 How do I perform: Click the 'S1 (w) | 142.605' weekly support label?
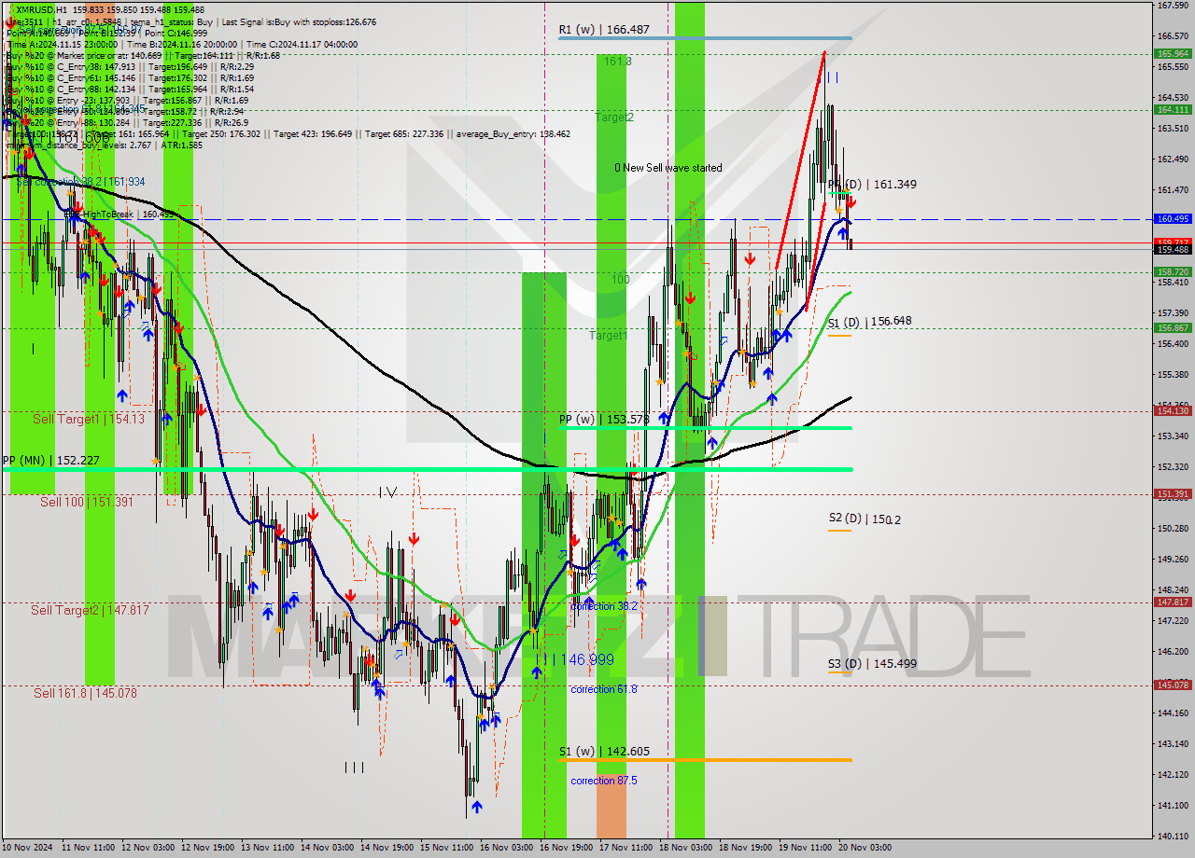(603, 751)
